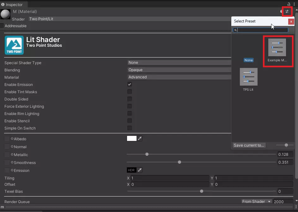Open the material presets selector icon
Viewport: 298px width, 212px height.
coord(287,11)
